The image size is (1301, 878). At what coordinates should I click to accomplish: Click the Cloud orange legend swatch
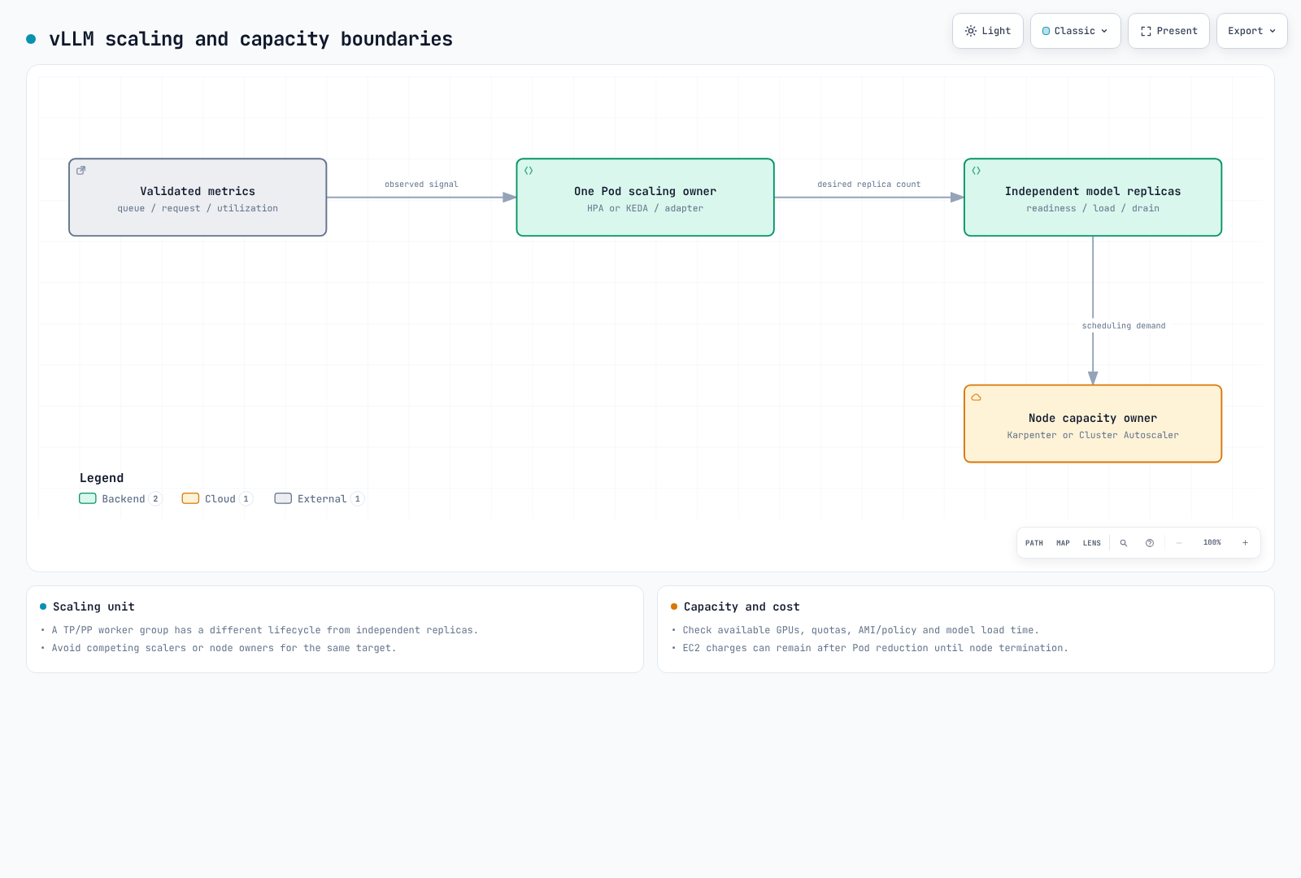[190, 498]
